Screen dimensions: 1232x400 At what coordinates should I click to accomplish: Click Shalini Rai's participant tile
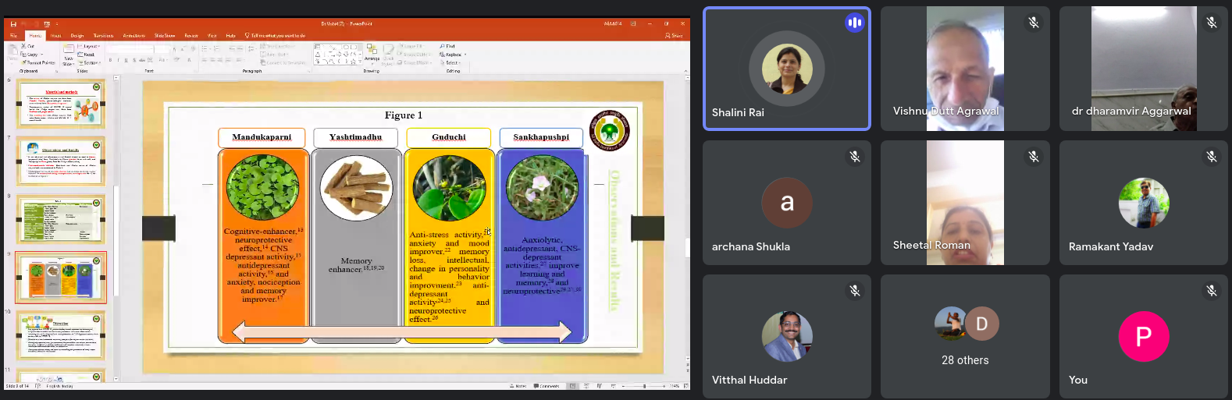tap(787, 69)
